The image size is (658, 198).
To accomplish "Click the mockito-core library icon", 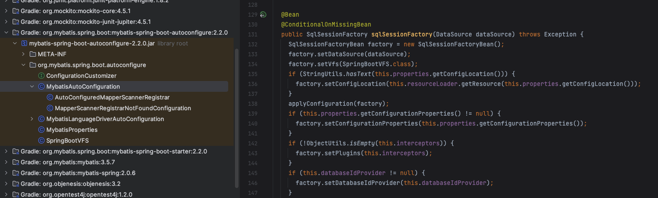I will 16,11.
